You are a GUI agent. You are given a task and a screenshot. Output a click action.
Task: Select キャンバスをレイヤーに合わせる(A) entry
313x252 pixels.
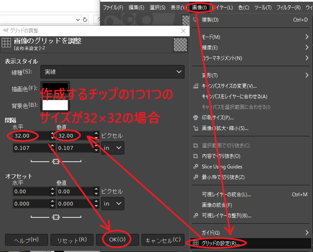pyautogui.click(x=251, y=97)
